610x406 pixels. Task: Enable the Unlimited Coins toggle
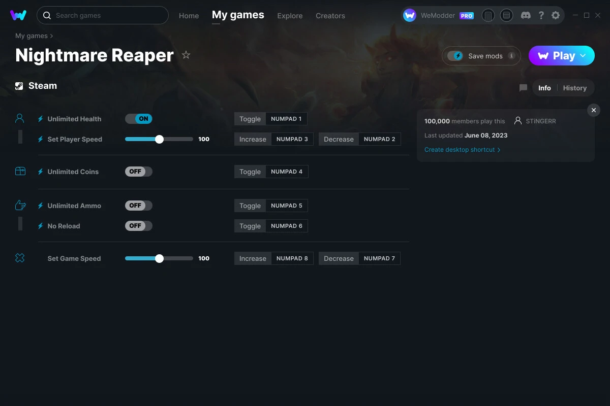pyautogui.click(x=139, y=172)
